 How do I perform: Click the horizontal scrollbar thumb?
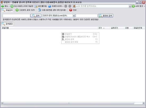pos(69,103)
